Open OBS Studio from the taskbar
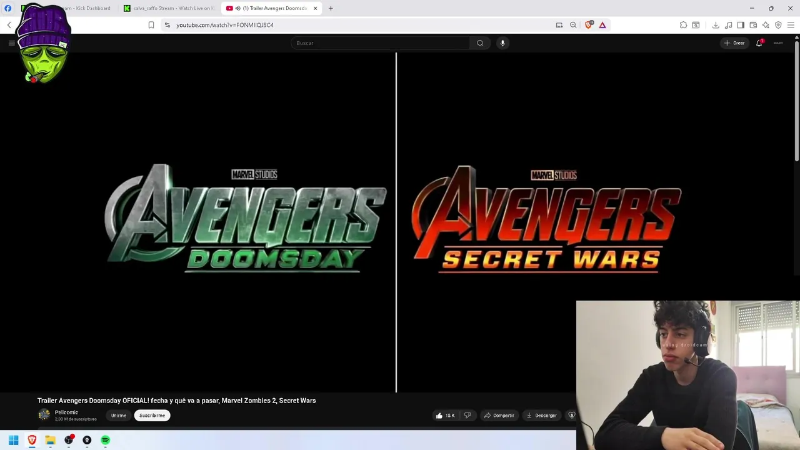Image resolution: width=800 pixels, height=450 pixels. point(69,440)
